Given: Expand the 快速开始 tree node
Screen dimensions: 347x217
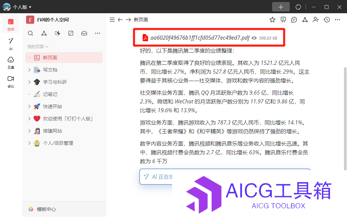Looking at the screenshot, I should tap(29, 106).
